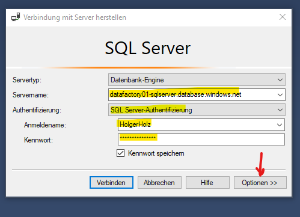Open the Authentifizierung dropdown arrow

(280, 110)
